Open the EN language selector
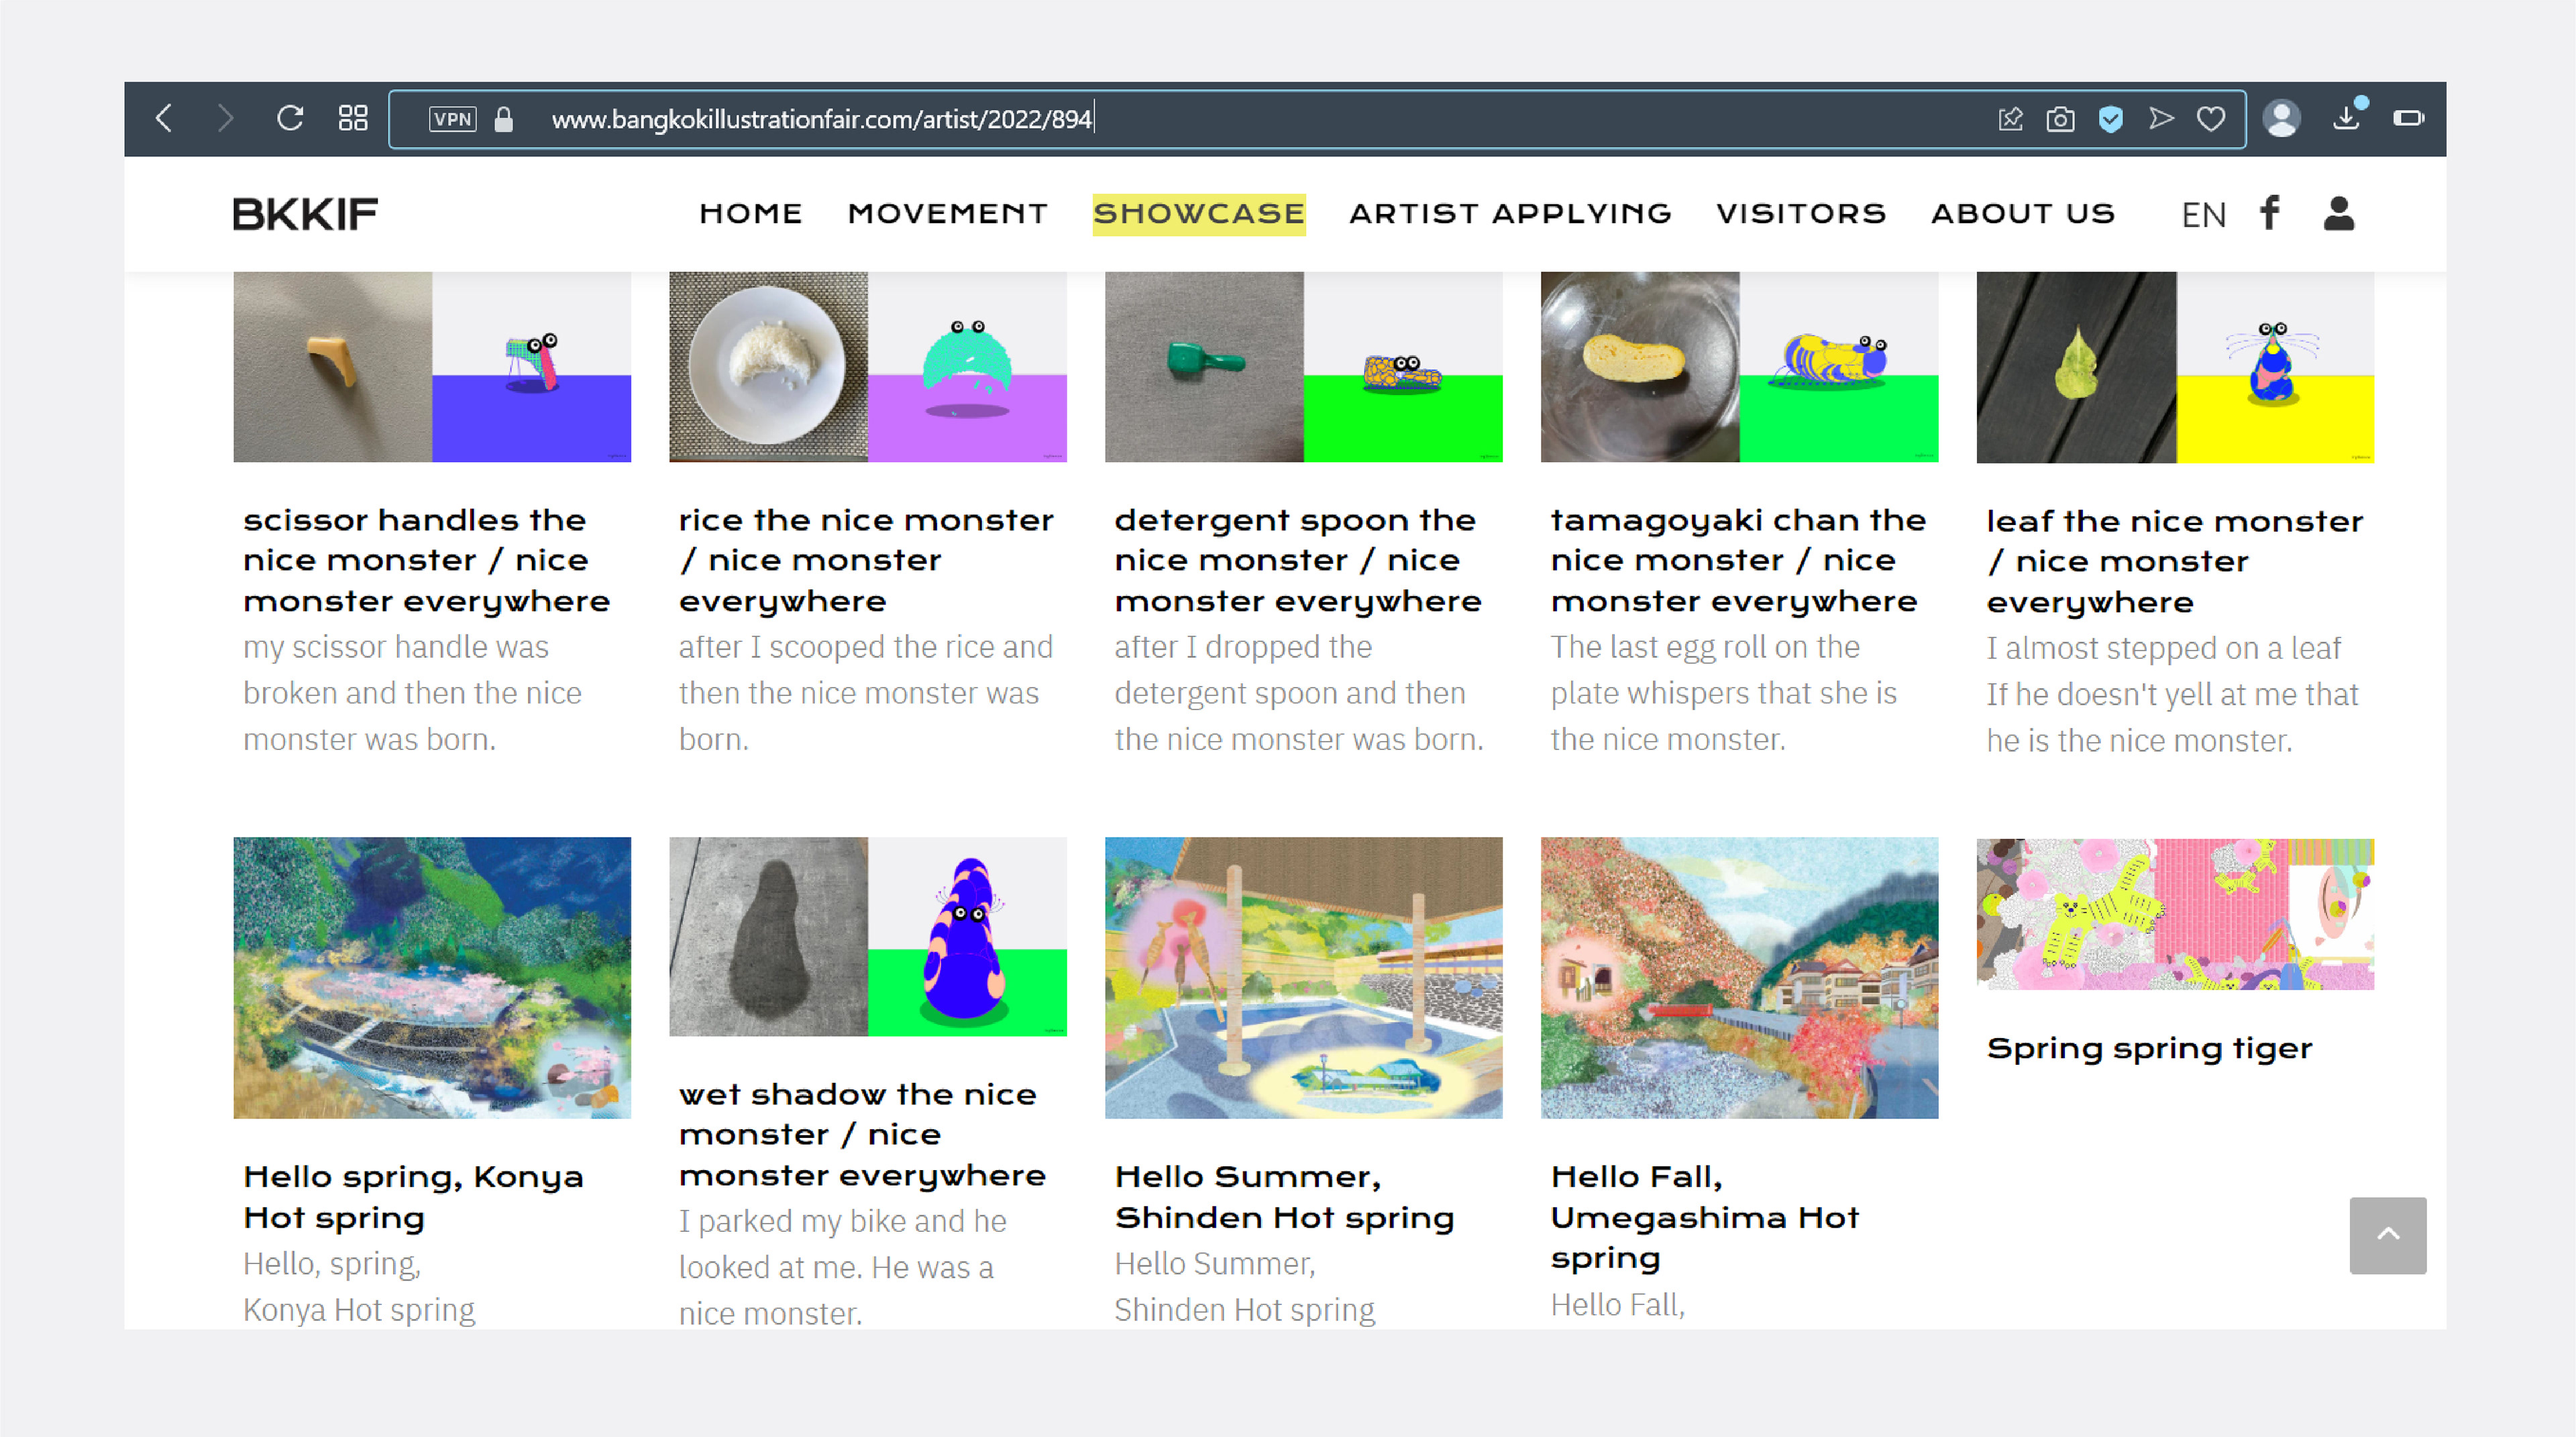The width and height of the screenshot is (2576, 1437). (2203, 215)
